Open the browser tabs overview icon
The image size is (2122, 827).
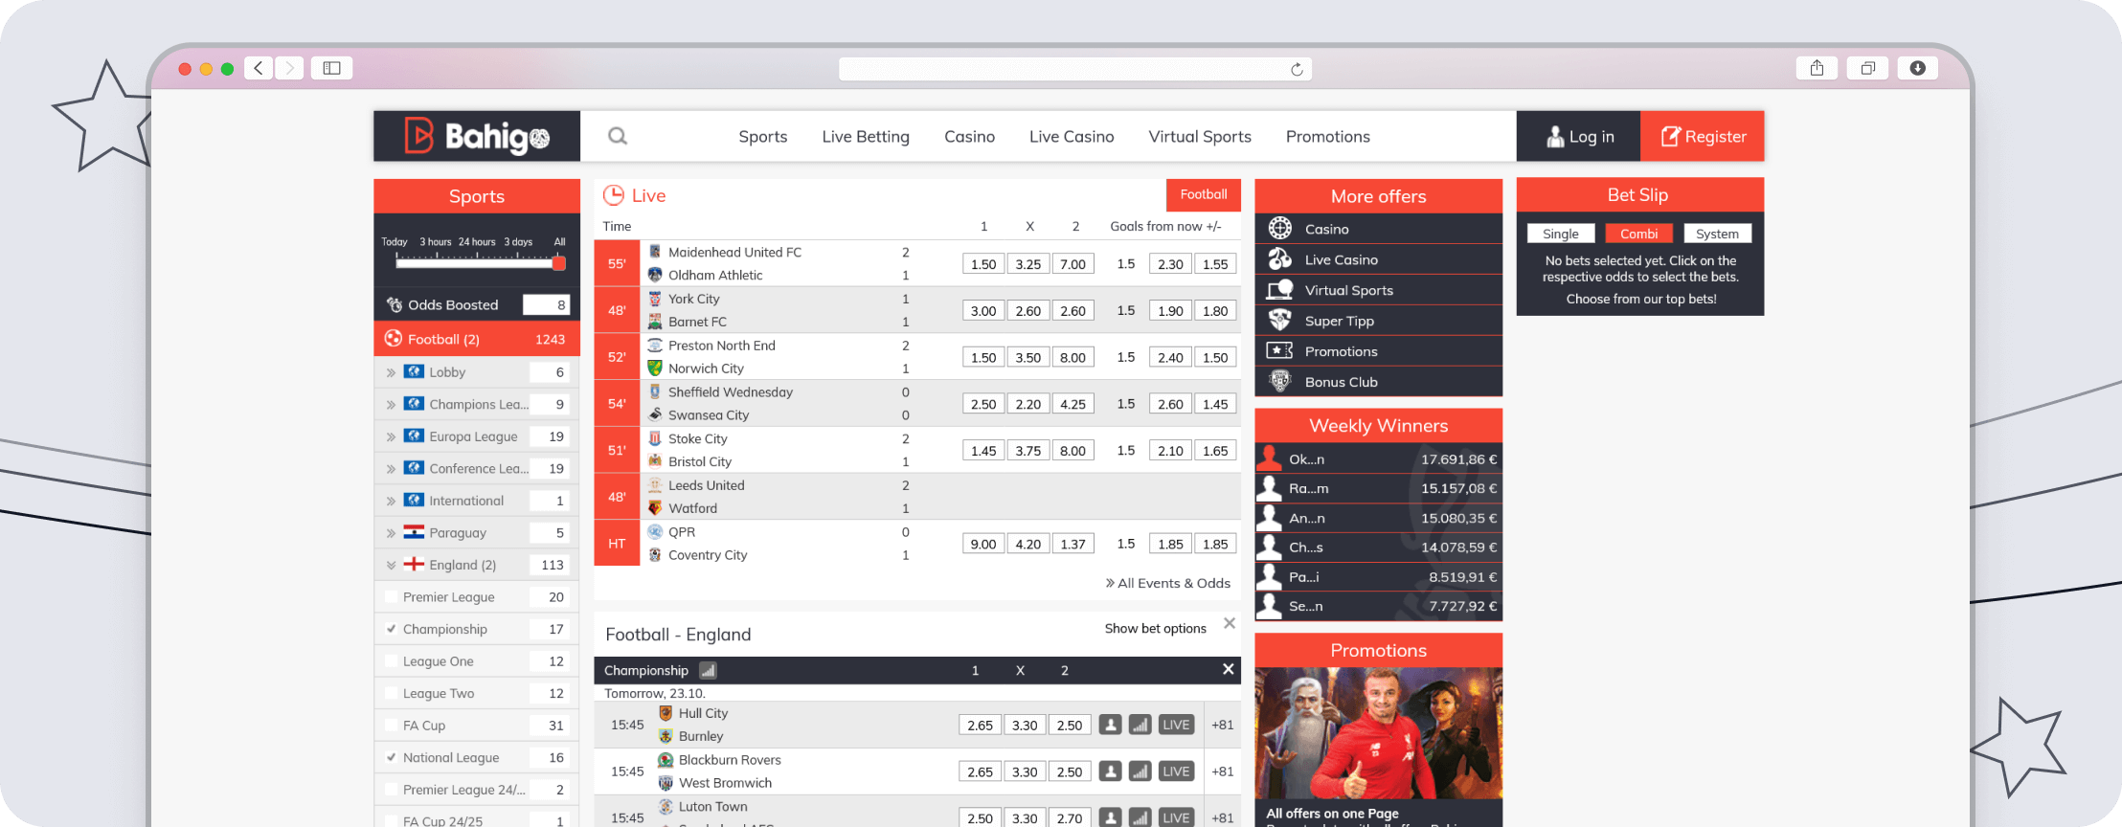(1867, 68)
